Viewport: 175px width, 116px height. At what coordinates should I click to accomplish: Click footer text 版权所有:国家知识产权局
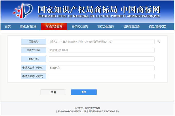pos(87,108)
